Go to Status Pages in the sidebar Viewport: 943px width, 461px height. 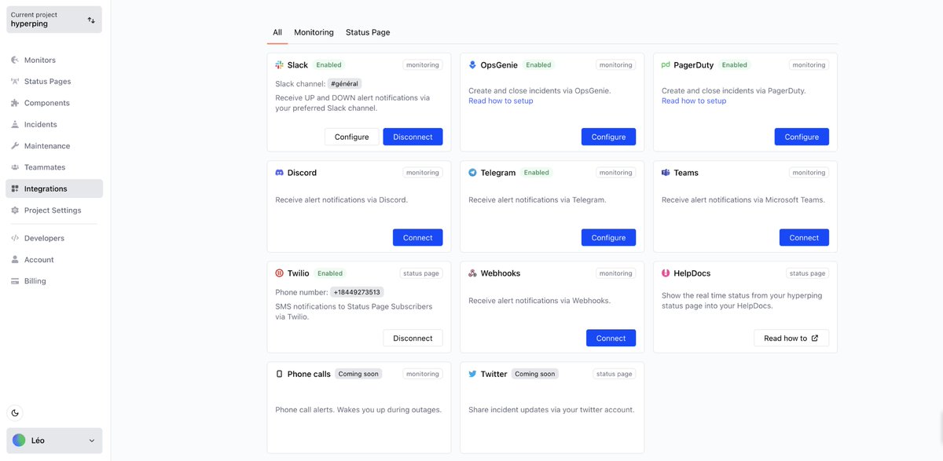pos(54,82)
